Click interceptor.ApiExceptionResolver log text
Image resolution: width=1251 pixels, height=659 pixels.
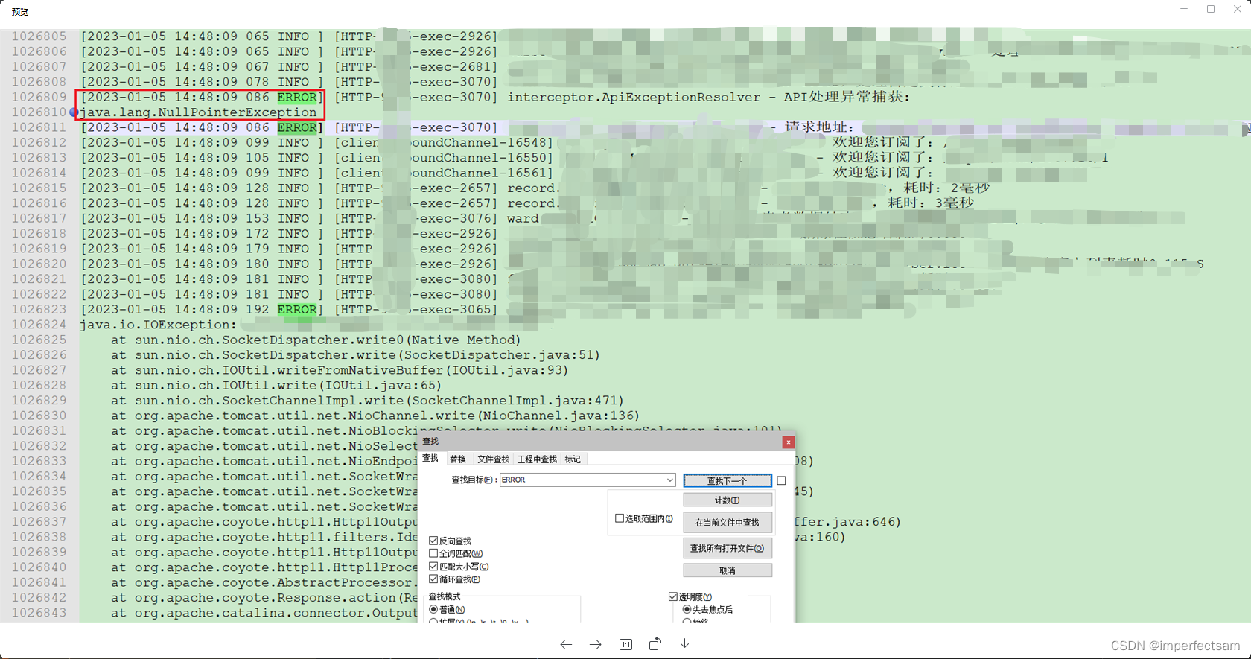(634, 98)
